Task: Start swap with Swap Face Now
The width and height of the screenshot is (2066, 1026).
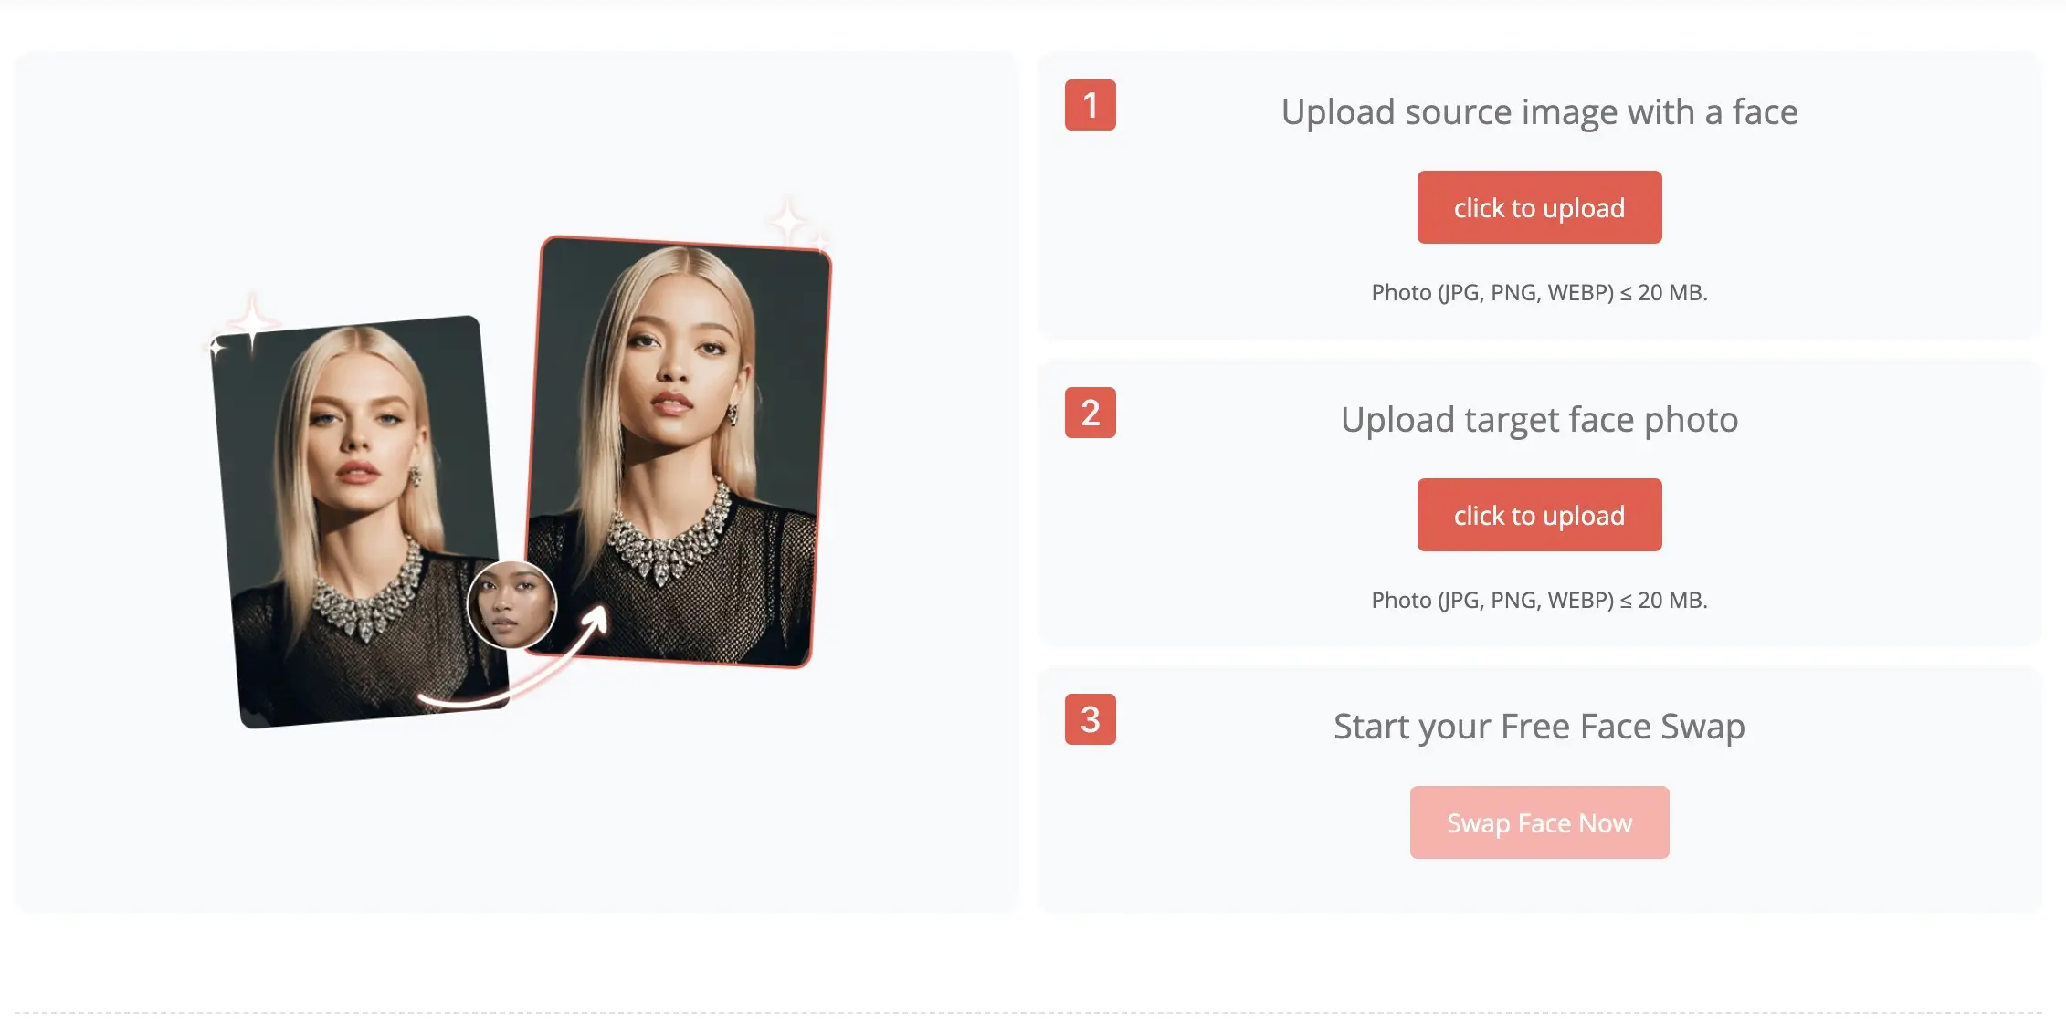Action: [x=1539, y=822]
